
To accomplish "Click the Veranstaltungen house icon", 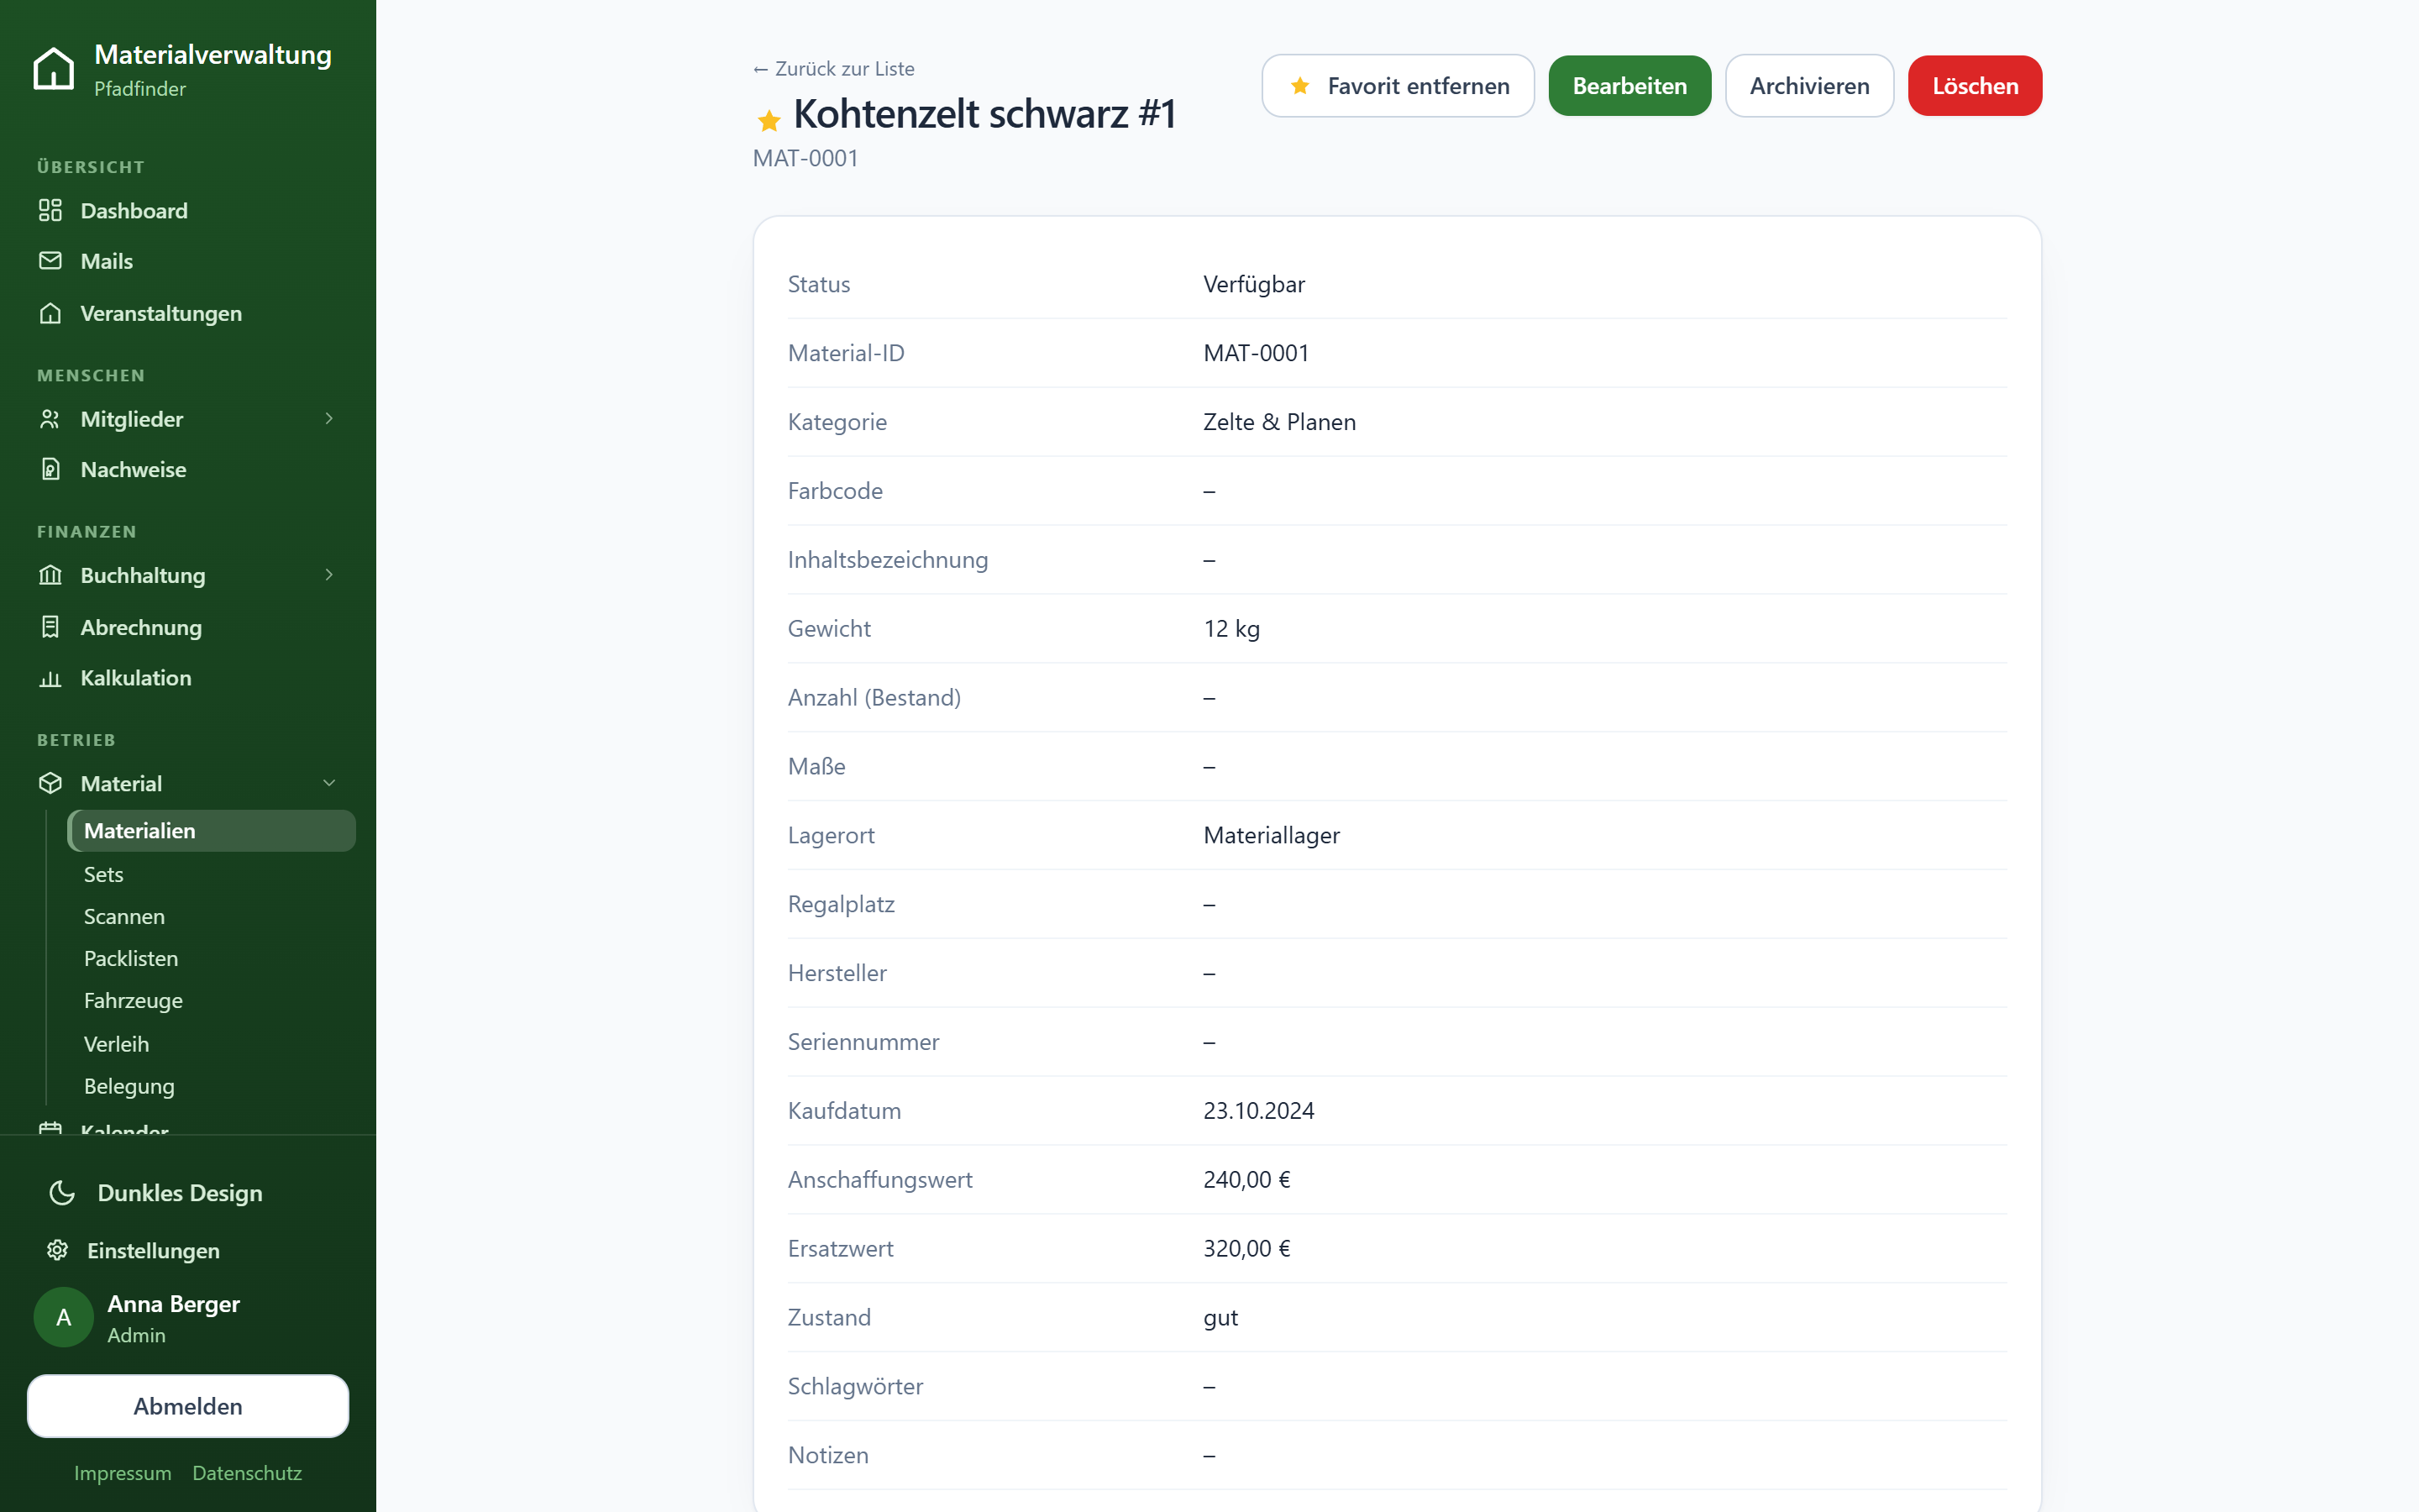I will (x=50, y=313).
